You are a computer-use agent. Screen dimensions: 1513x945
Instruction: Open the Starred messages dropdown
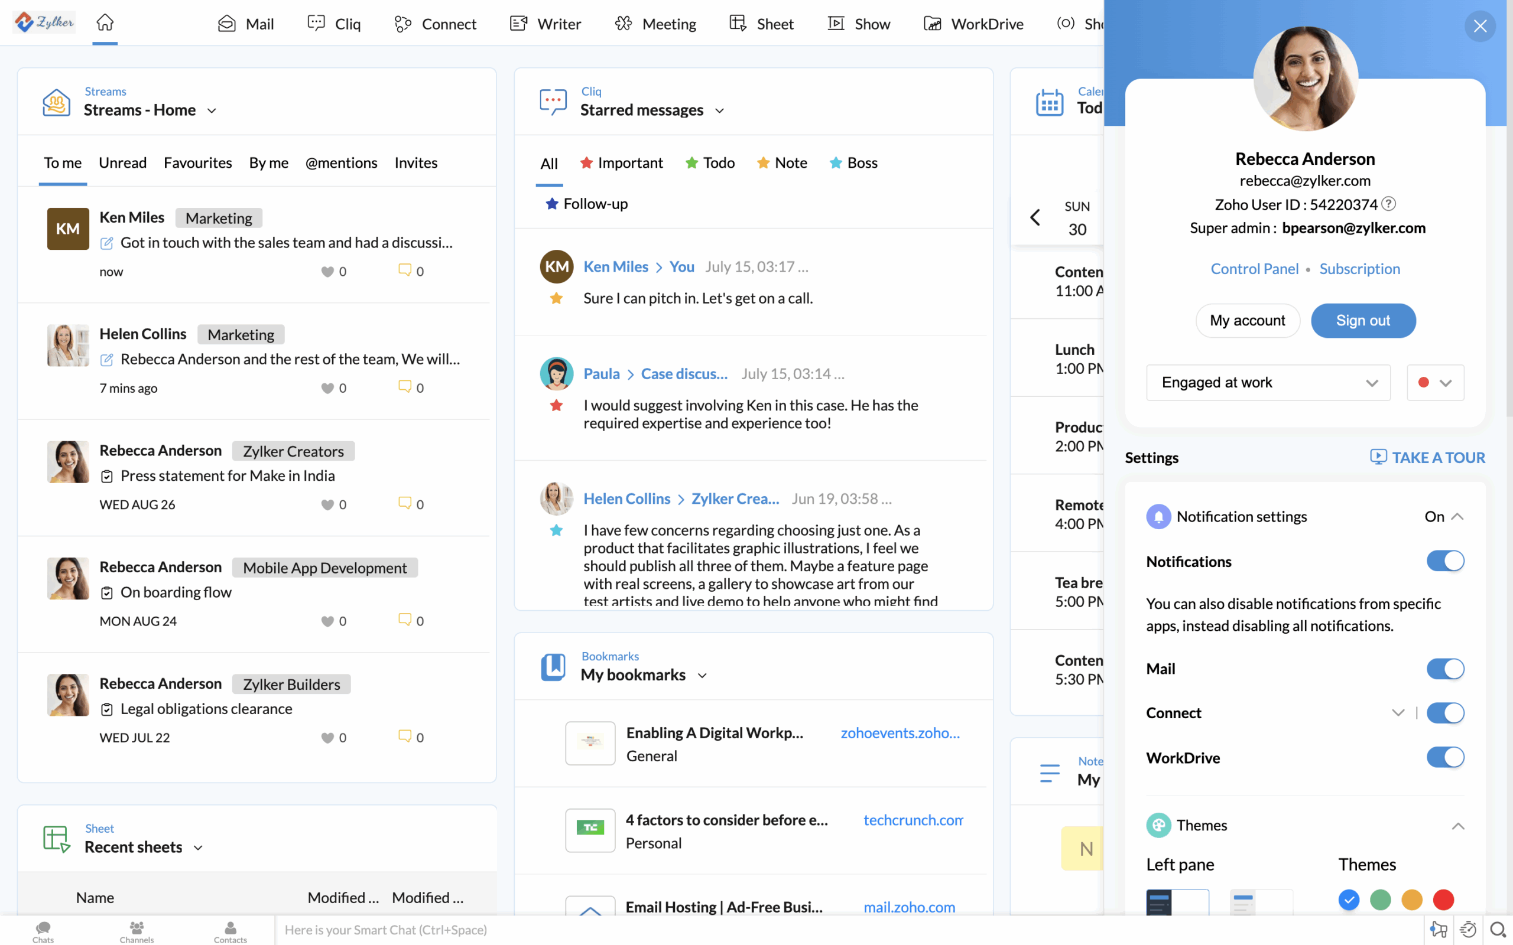[720, 110]
